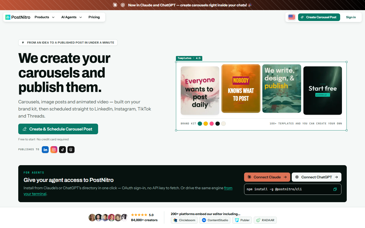Click the RADAAR logo icon
This screenshot has height=228, width=365.
pyautogui.click(x=258, y=220)
